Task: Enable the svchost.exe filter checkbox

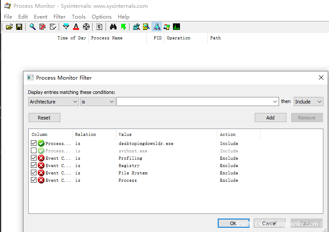Action: click(x=34, y=151)
